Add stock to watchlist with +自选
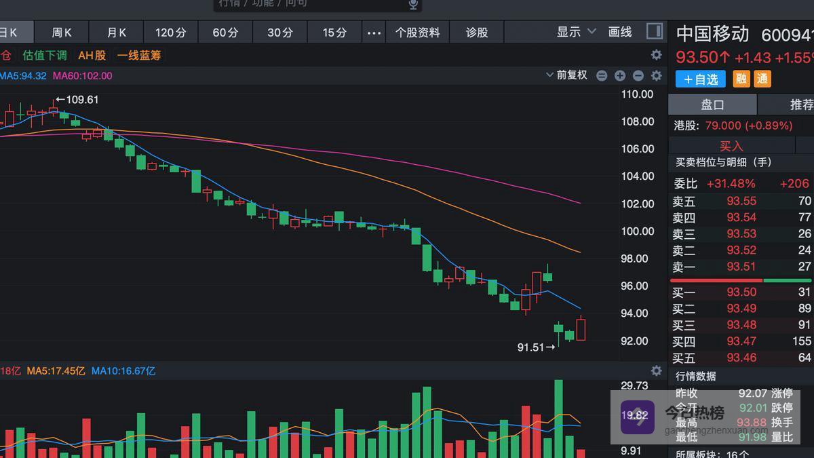 click(x=700, y=79)
